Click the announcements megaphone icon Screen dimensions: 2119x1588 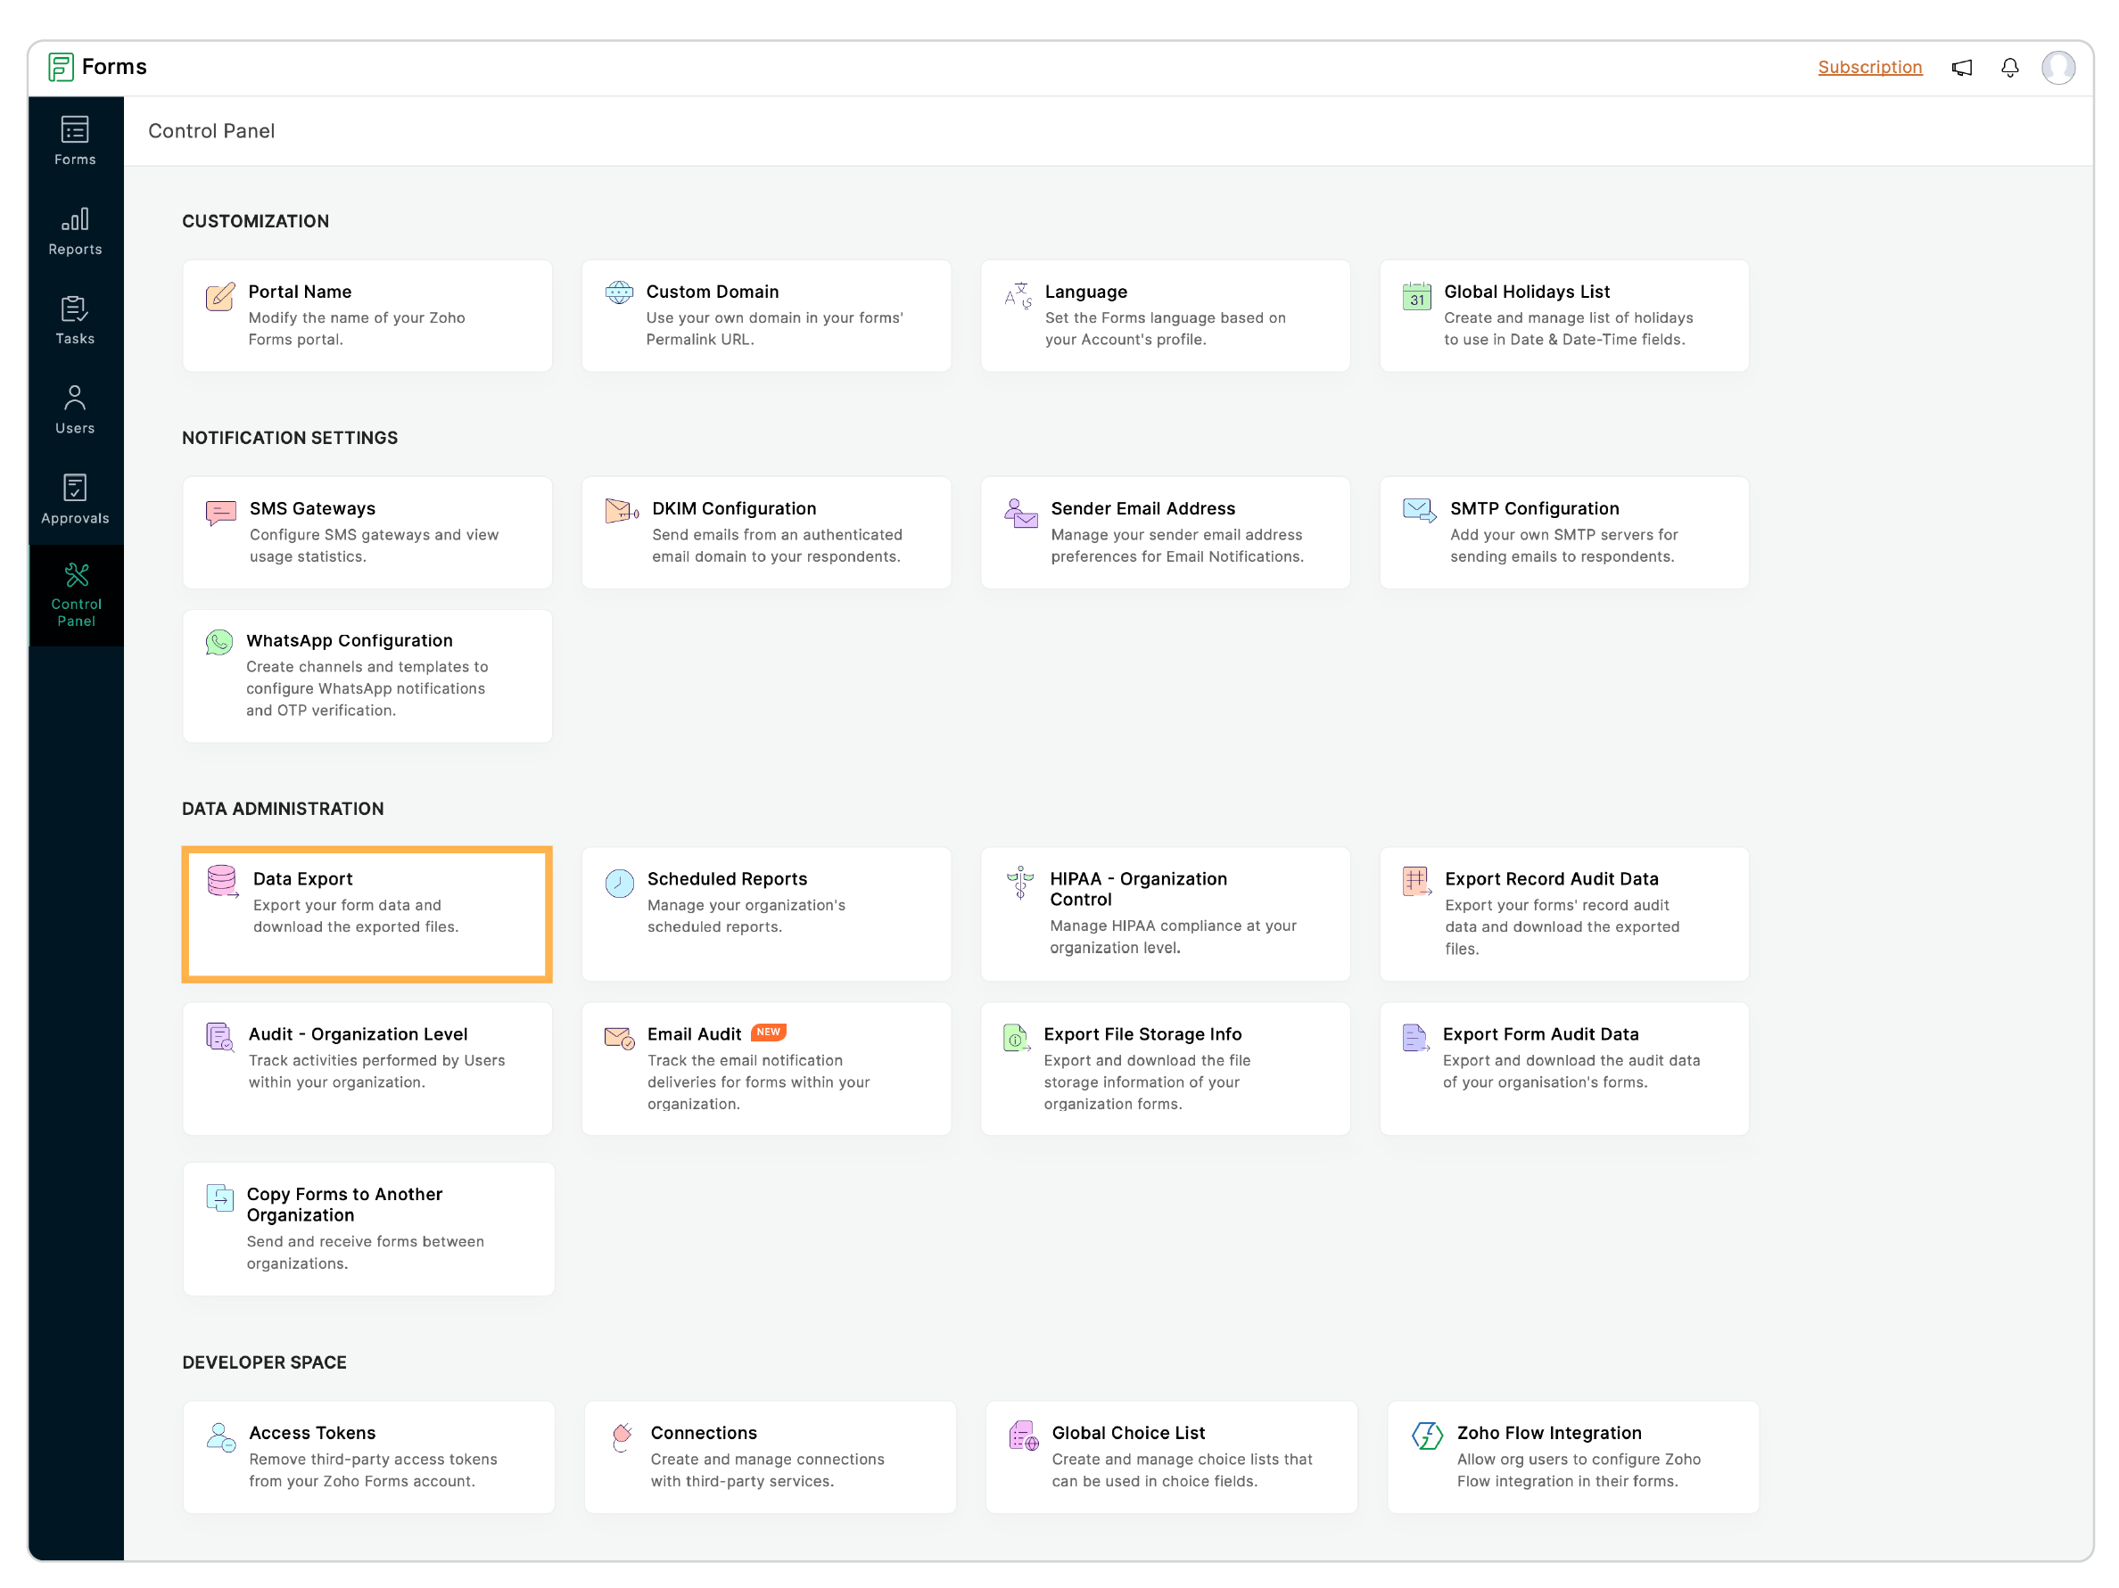click(1961, 68)
